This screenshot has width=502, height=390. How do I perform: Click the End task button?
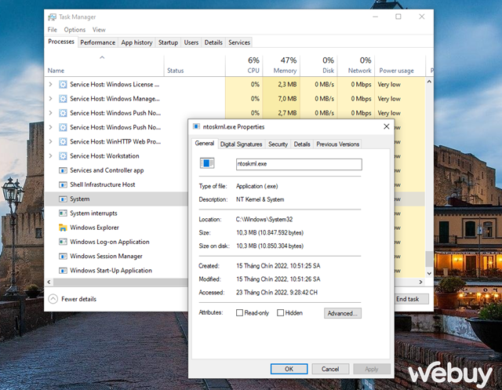coord(411,299)
